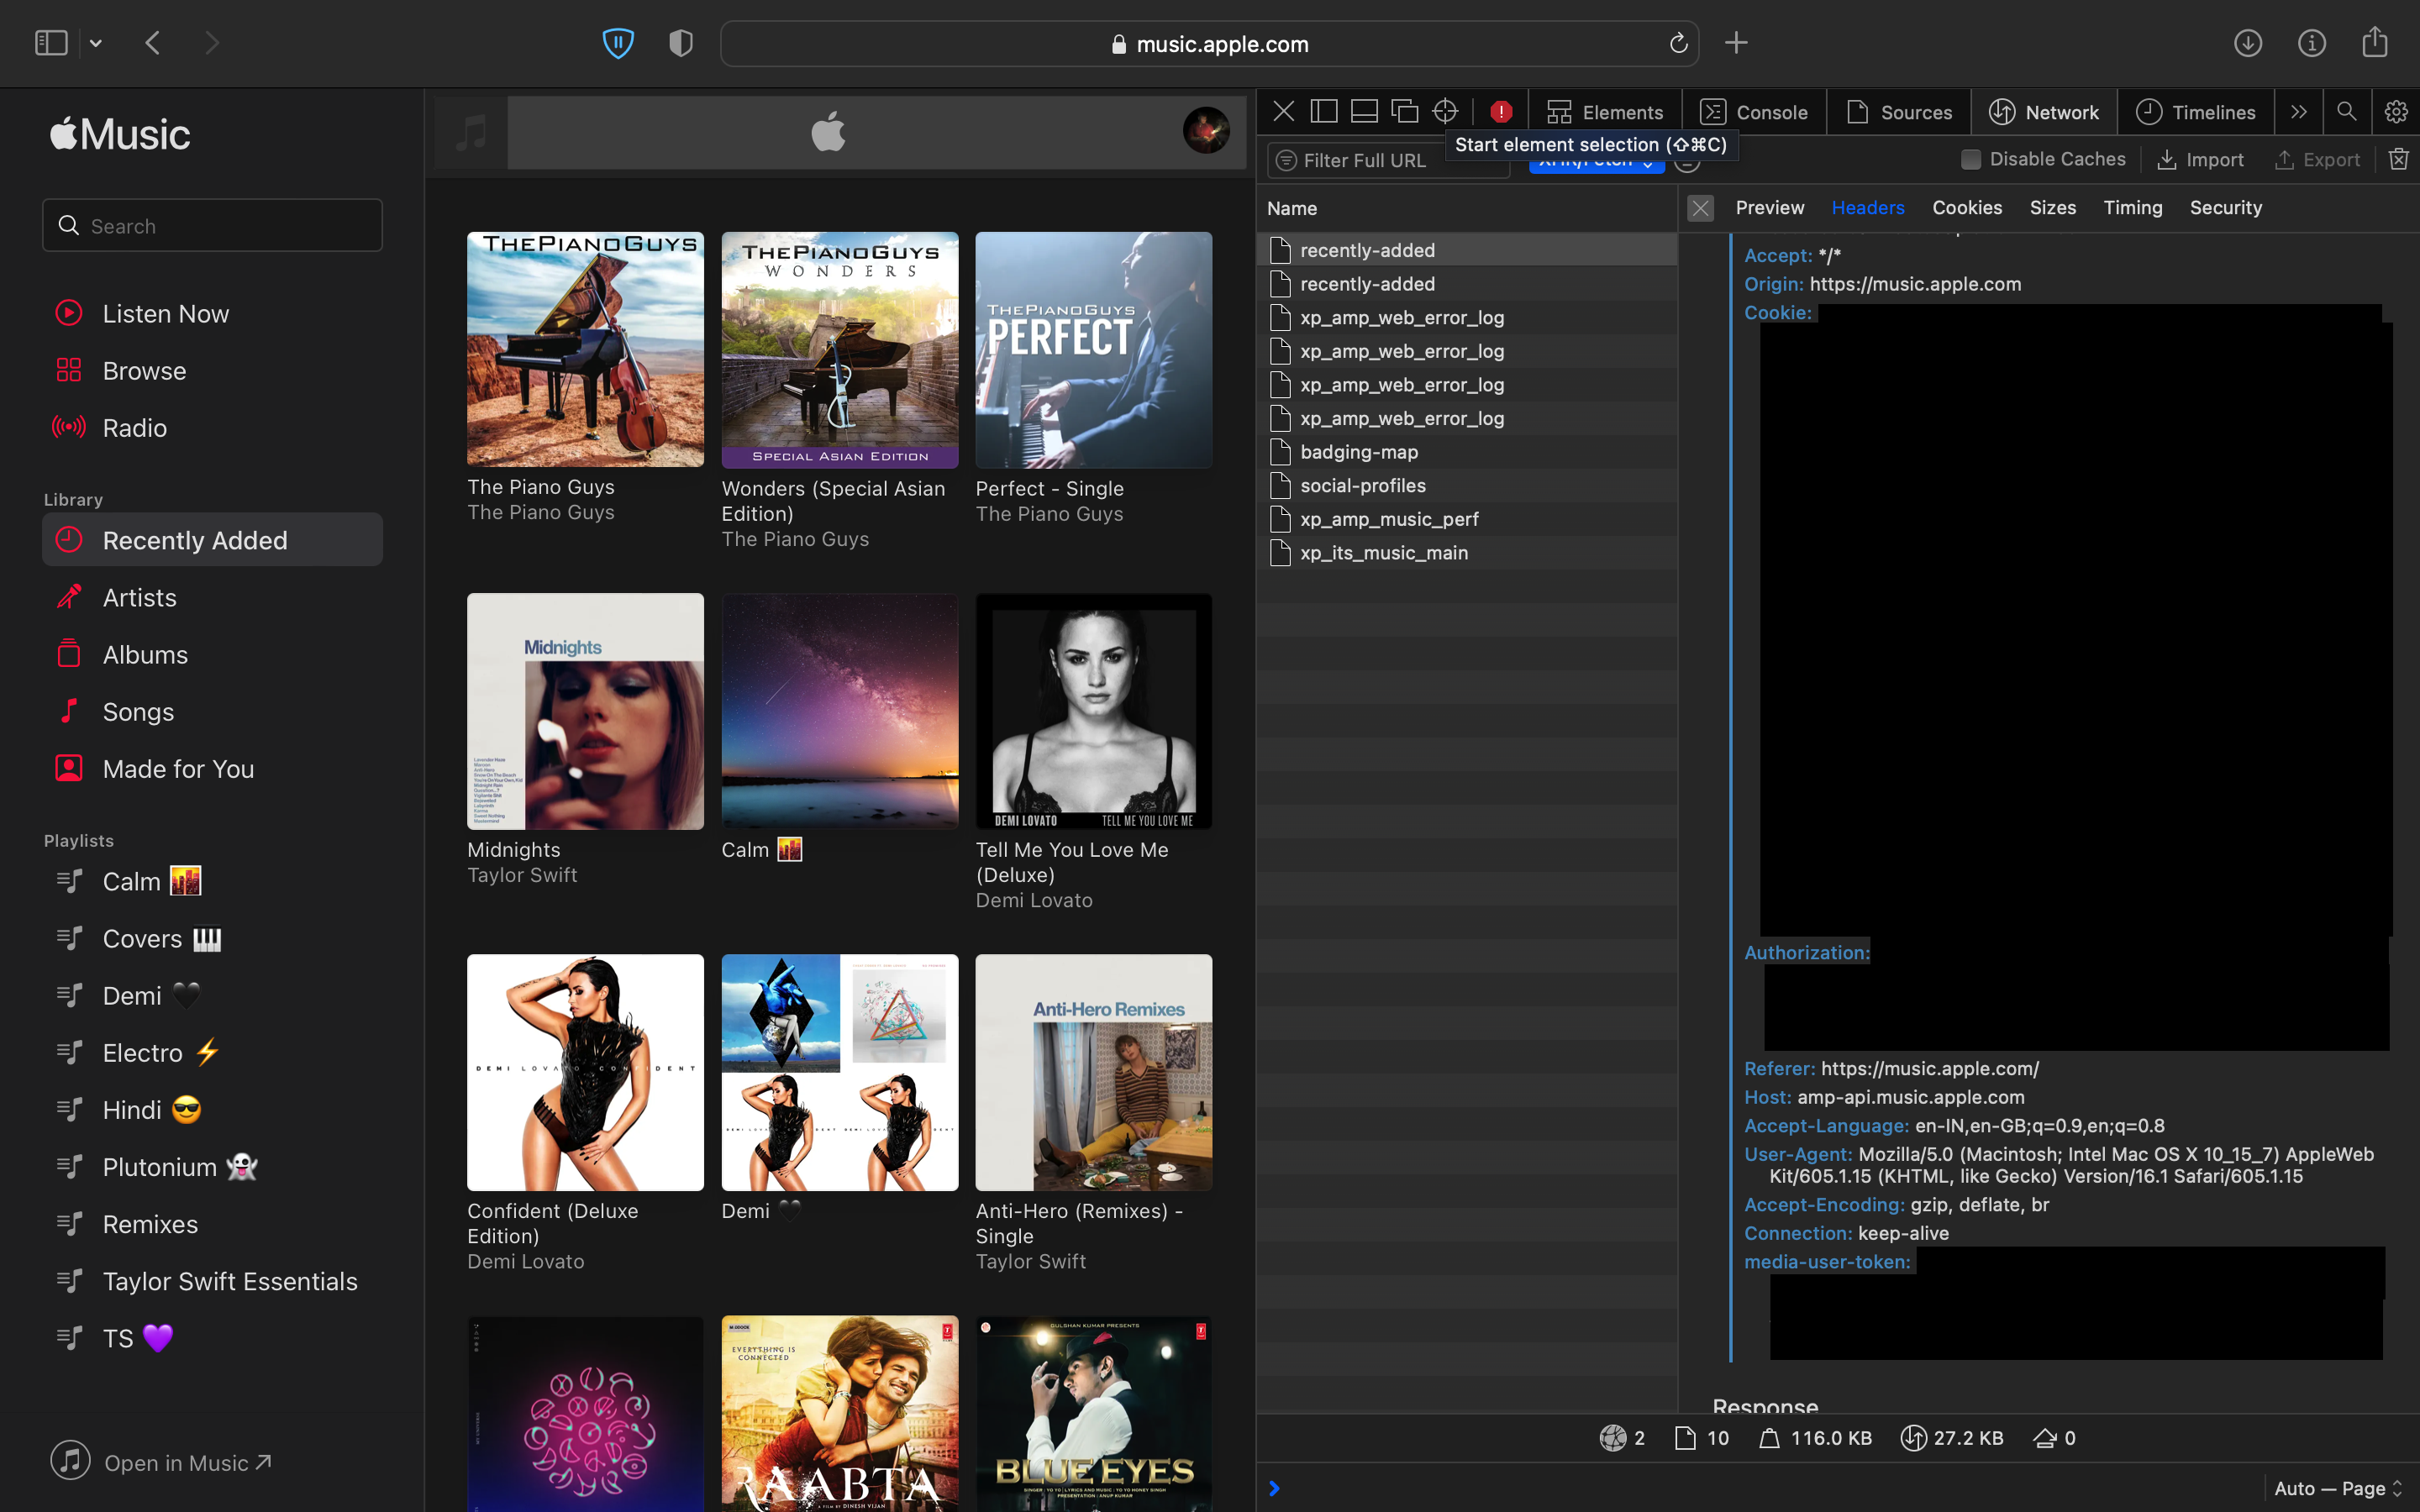Click Taylor Swift link under Midnights
This screenshot has width=2420, height=1512.
(522, 875)
